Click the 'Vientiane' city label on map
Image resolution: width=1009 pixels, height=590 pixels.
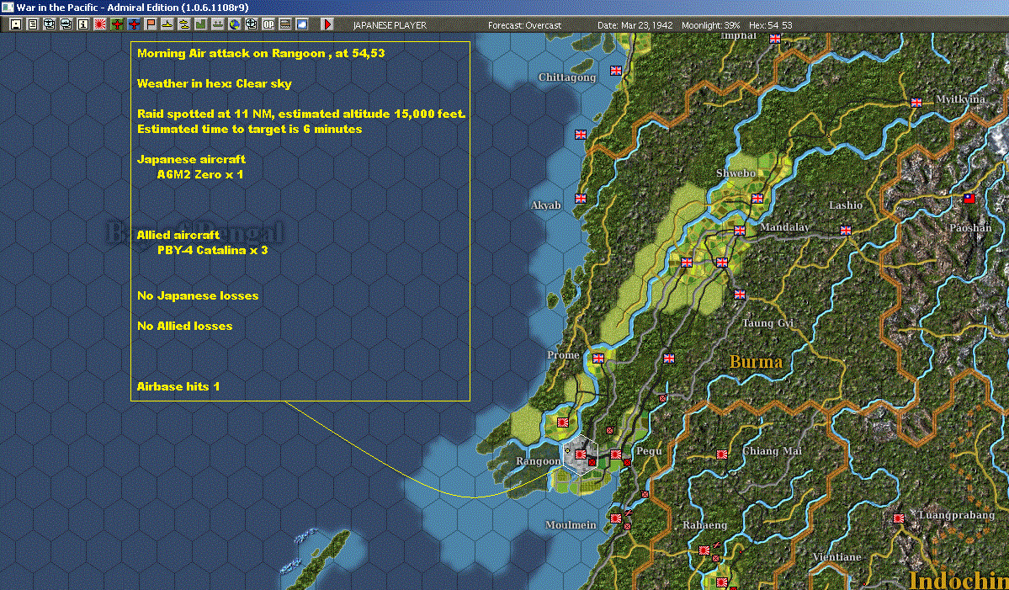836,557
